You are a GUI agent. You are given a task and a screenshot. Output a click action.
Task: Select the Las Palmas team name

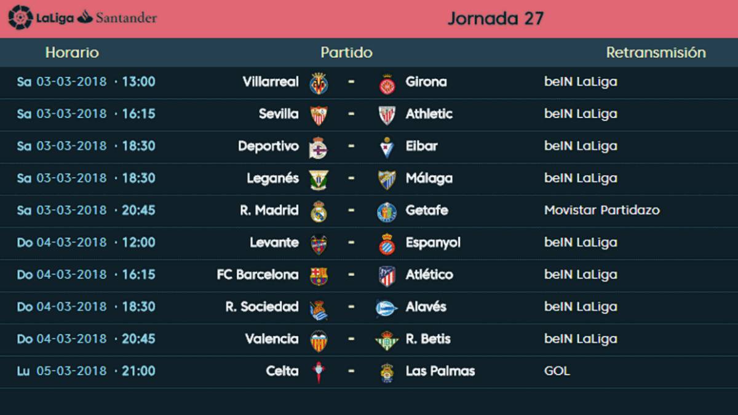440,371
